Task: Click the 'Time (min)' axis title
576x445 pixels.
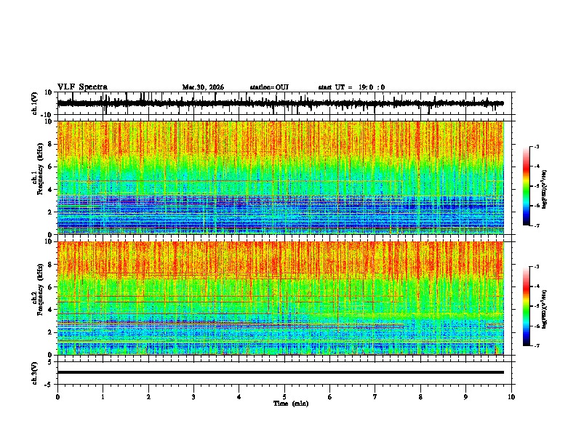Action: click(x=291, y=404)
